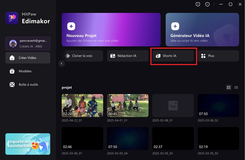Select Créer Vidéo in the sidebar
245x160 pixels.
click(28, 58)
